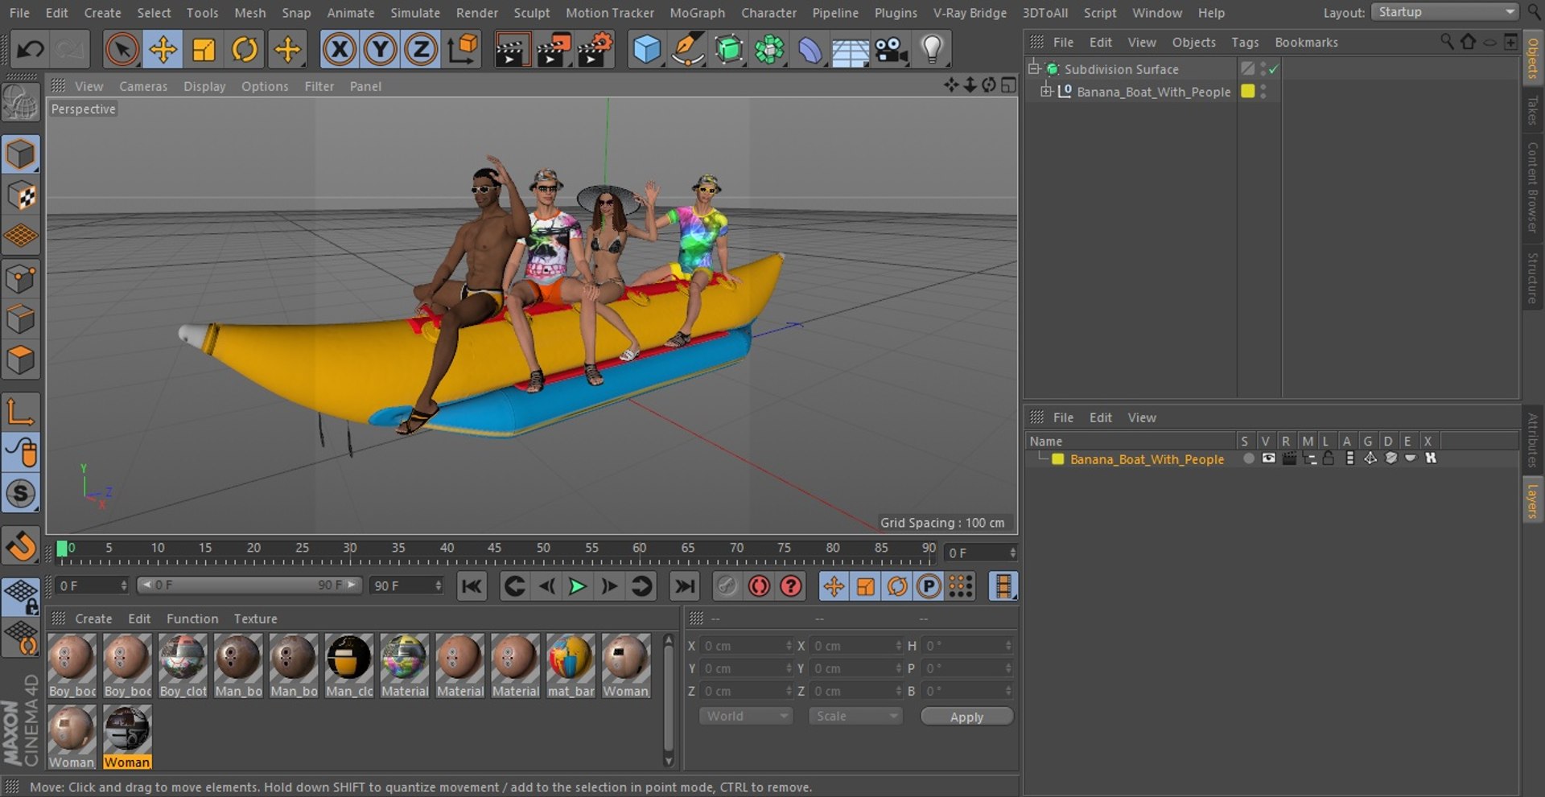
Task: Enable the Snap magnet tool
Action: pyautogui.click(x=21, y=547)
